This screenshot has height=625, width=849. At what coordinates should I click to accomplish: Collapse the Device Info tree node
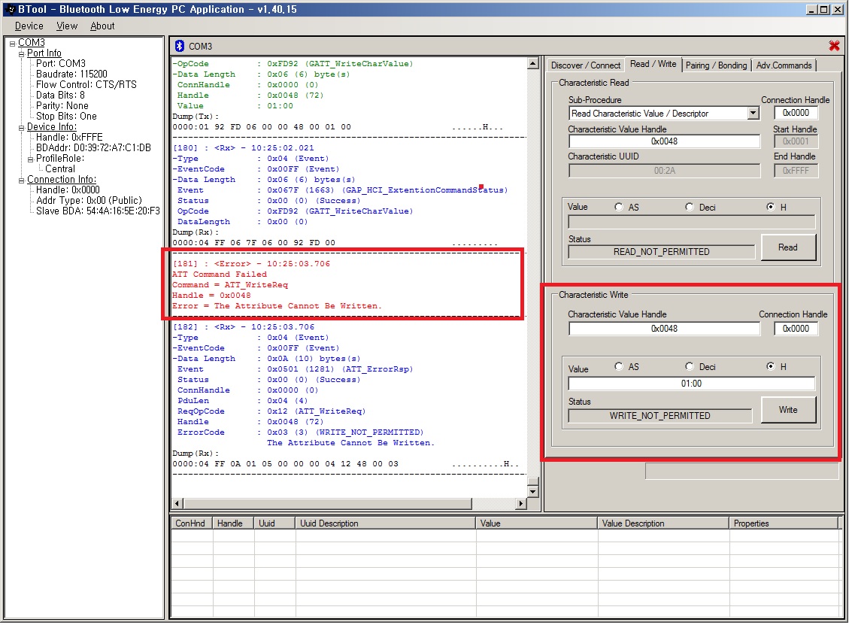click(22, 128)
